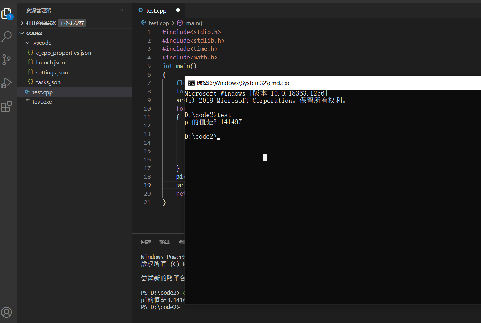Click the 'int main()' code line
Screen dimensions: 481x323
point(180,66)
